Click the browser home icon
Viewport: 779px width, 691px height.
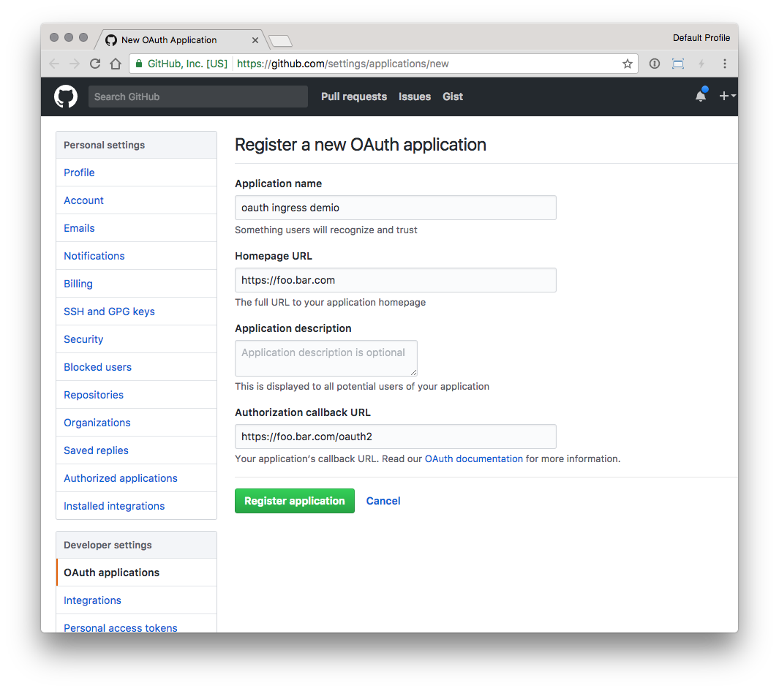pyautogui.click(x=116, y=64)
